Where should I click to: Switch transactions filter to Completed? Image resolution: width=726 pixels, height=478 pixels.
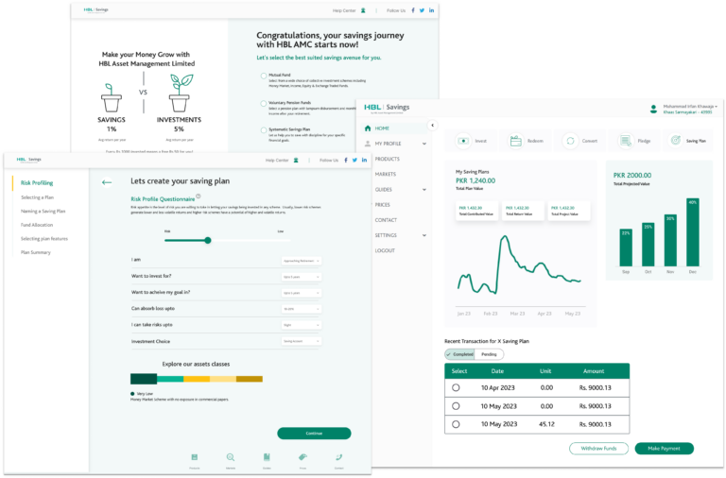tap(459, 354)
